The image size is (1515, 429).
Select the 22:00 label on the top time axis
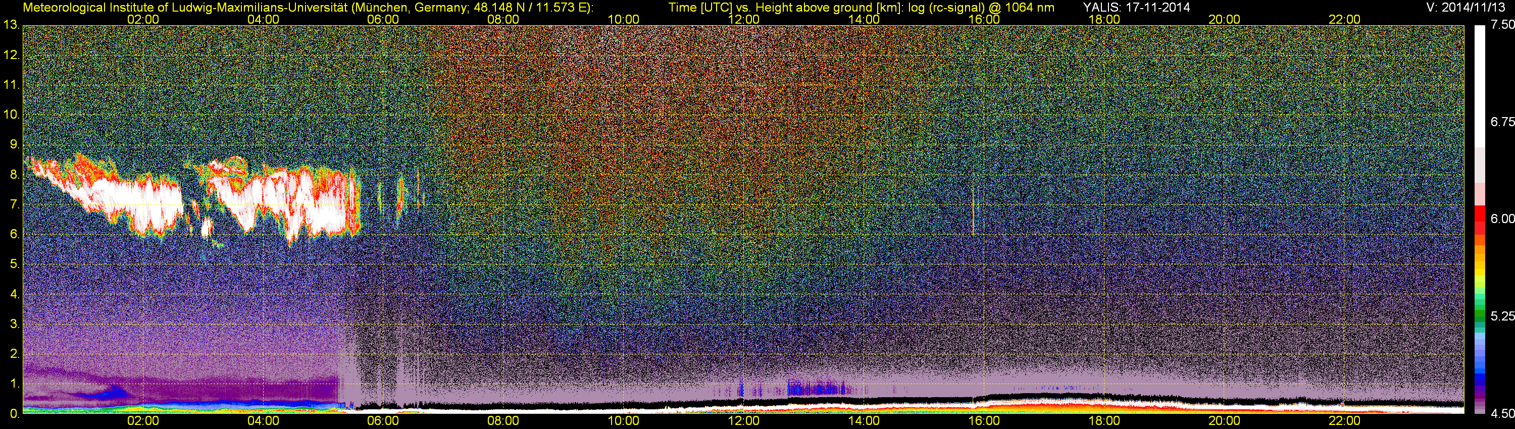[1344, 19]
